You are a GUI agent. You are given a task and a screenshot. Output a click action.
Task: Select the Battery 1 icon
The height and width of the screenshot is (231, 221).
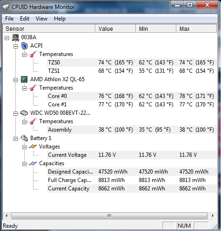tap(24, 138)
